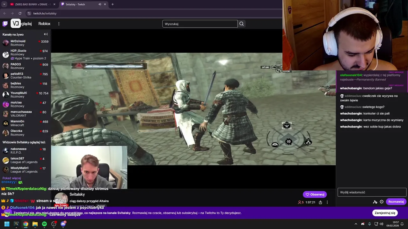Open site information icon in address bar

[x=29, y=13]
